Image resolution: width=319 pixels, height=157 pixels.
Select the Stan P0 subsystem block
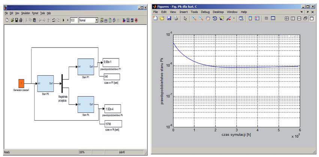pos(45,84)
